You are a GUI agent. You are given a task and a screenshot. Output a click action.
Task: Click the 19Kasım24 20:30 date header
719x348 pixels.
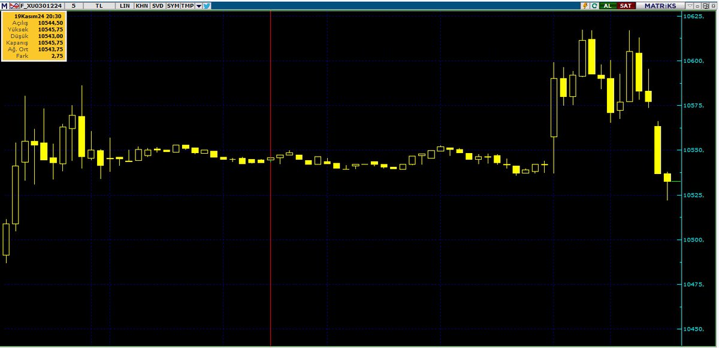click(37, 17)
